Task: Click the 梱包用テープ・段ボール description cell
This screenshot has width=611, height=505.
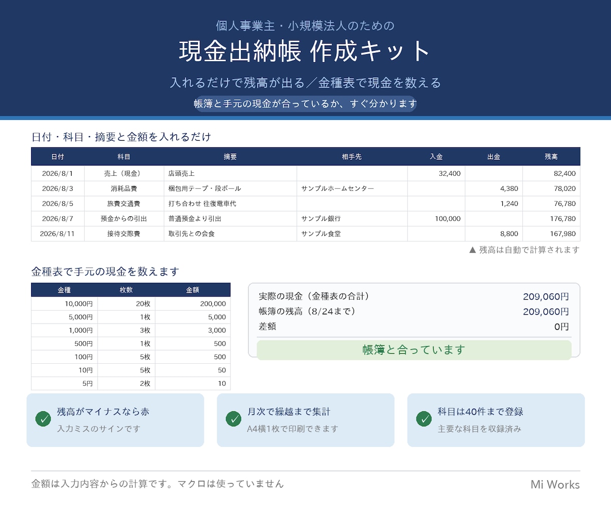Action: (x=230, y=188)
